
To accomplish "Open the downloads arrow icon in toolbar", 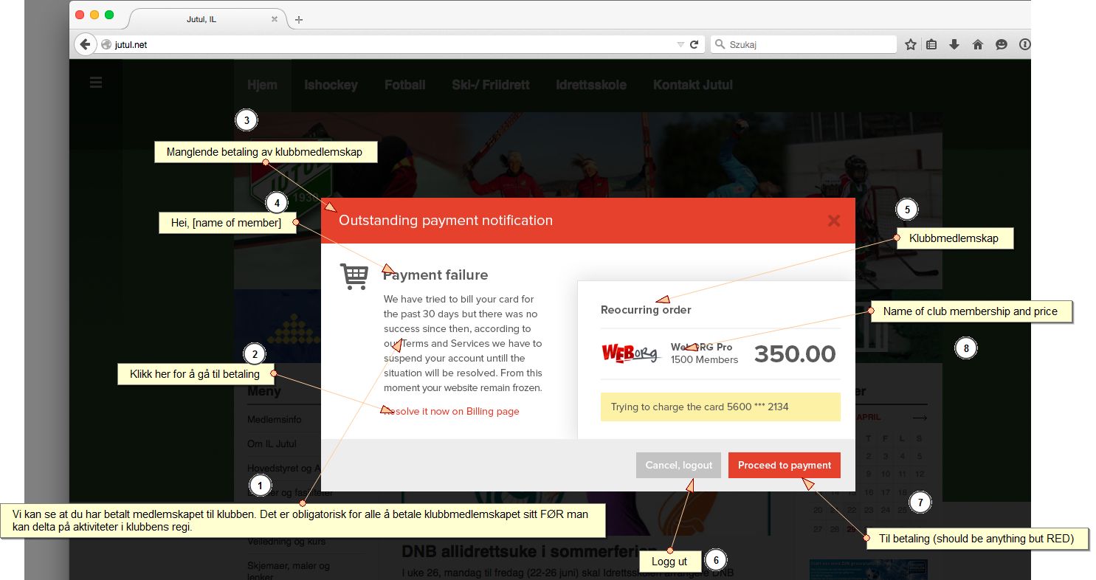I will [954, 45].
